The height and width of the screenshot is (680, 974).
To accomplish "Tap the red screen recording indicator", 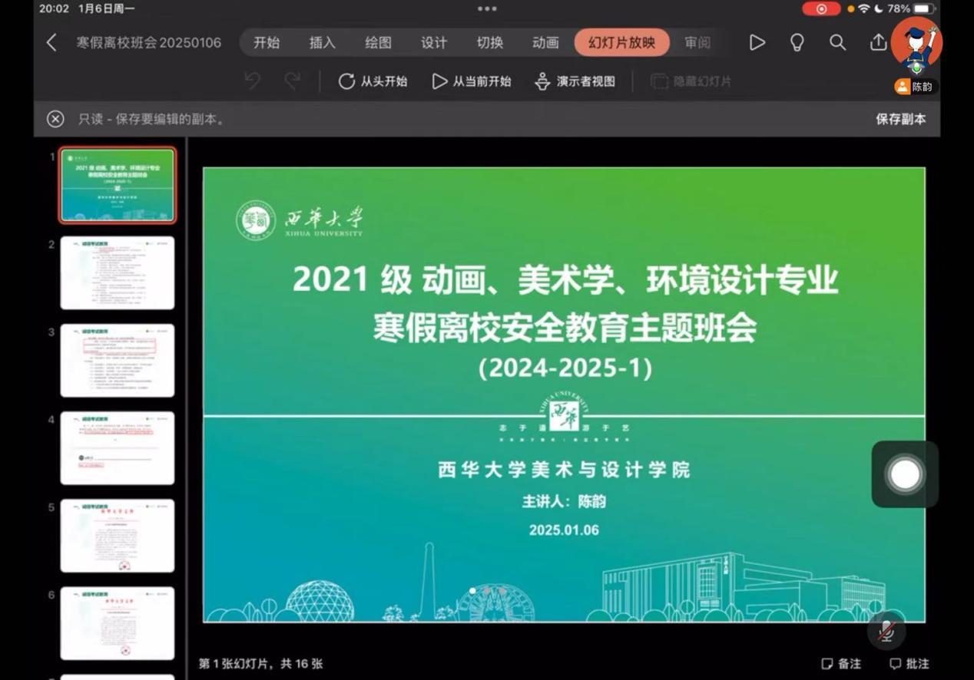I will point(821,8).
